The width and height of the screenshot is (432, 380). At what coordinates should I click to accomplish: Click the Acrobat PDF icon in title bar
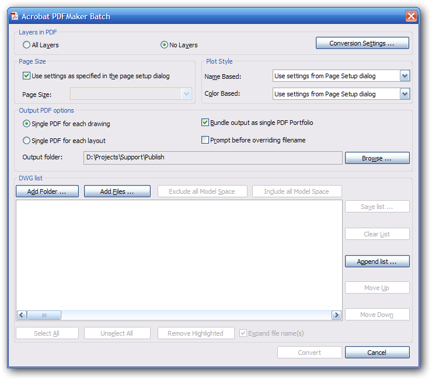pyautogui.click(x=15, y=16)
